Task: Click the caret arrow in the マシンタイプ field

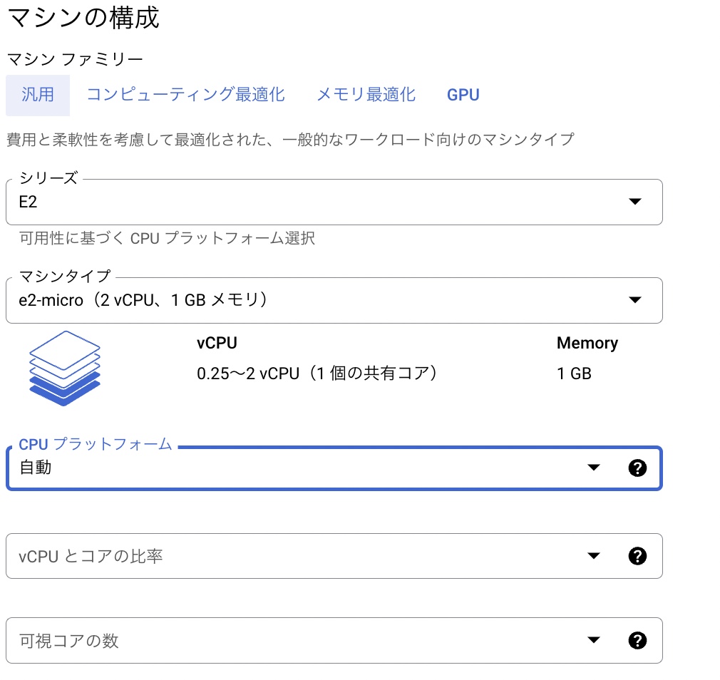Action: tap(634, 300)
